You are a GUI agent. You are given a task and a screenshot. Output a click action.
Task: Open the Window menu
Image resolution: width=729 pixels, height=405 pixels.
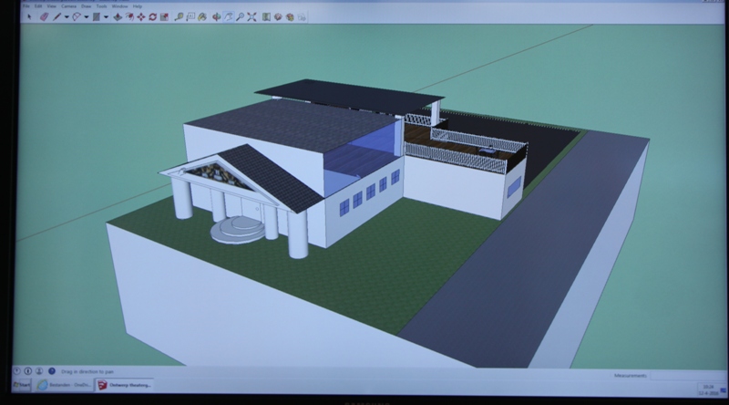click(x=119, y=6)
